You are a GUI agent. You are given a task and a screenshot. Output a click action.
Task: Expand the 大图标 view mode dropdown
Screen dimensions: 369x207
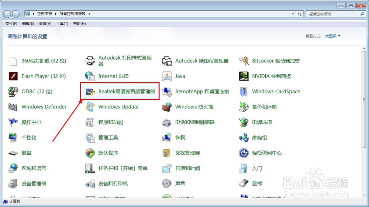(x=333, y=36)
